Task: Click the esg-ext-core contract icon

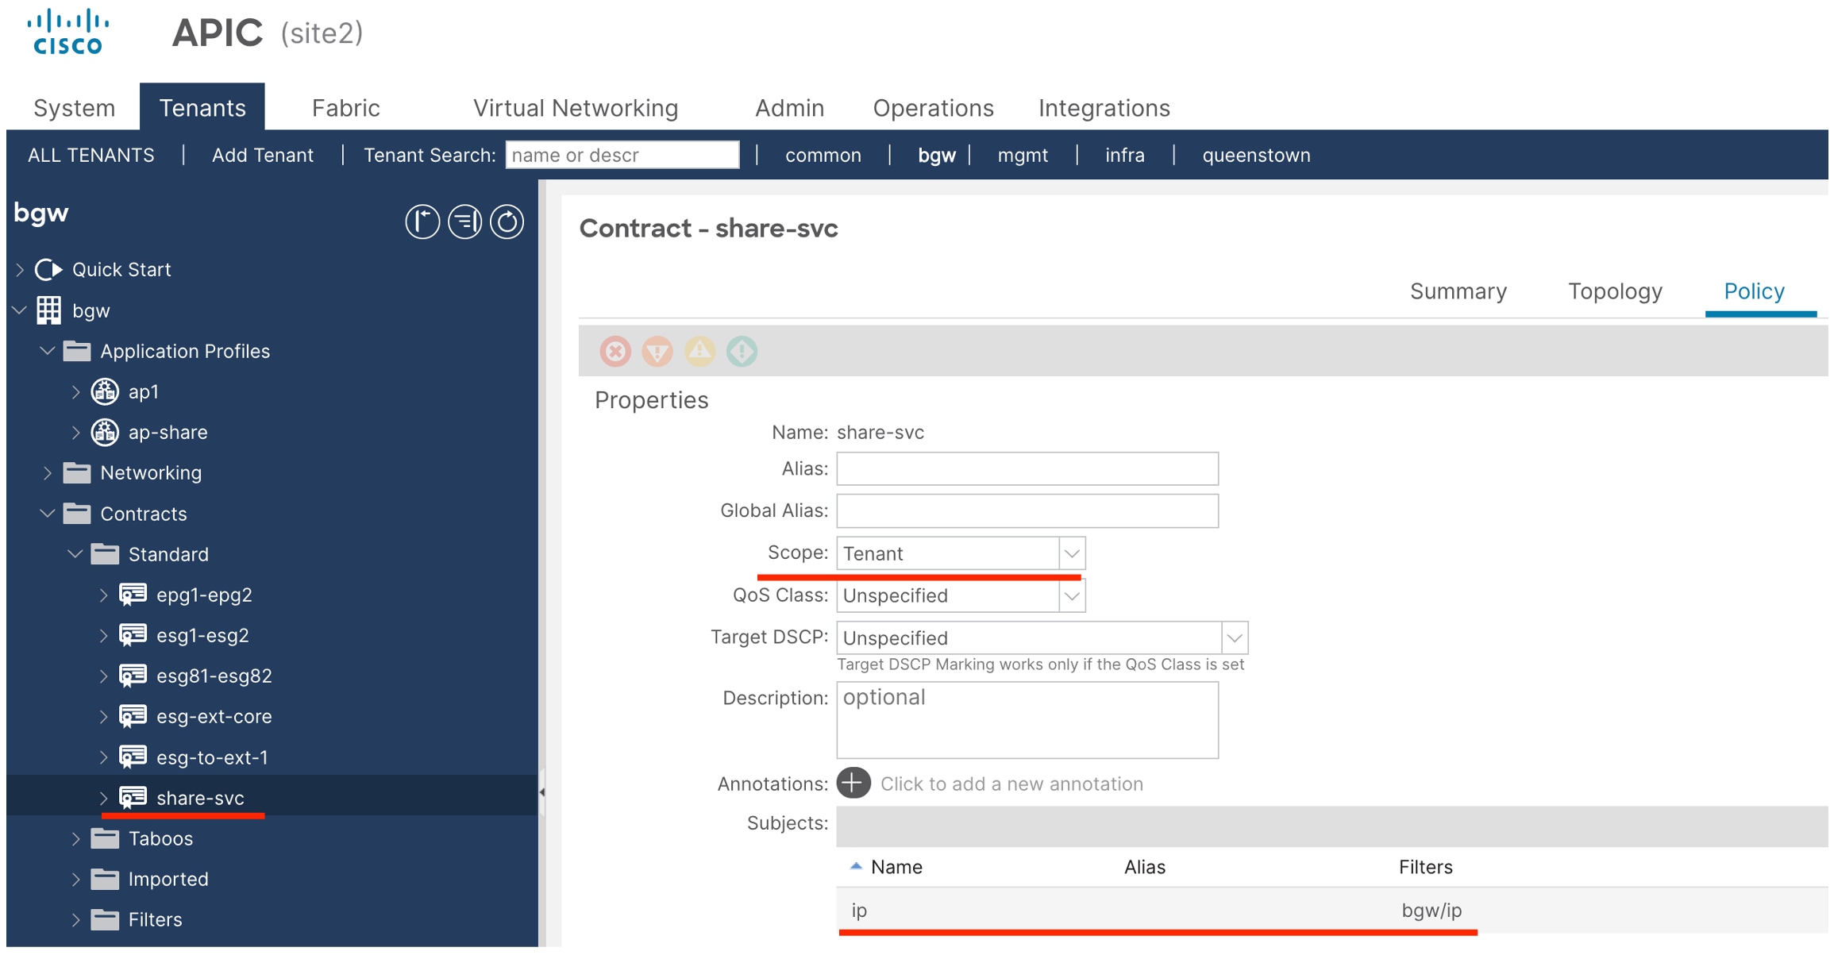Action: [133, 716]
